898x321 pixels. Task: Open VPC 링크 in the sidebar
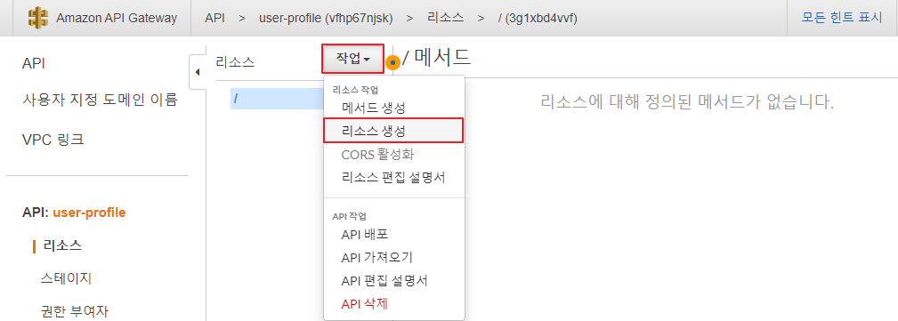point(53,139)
